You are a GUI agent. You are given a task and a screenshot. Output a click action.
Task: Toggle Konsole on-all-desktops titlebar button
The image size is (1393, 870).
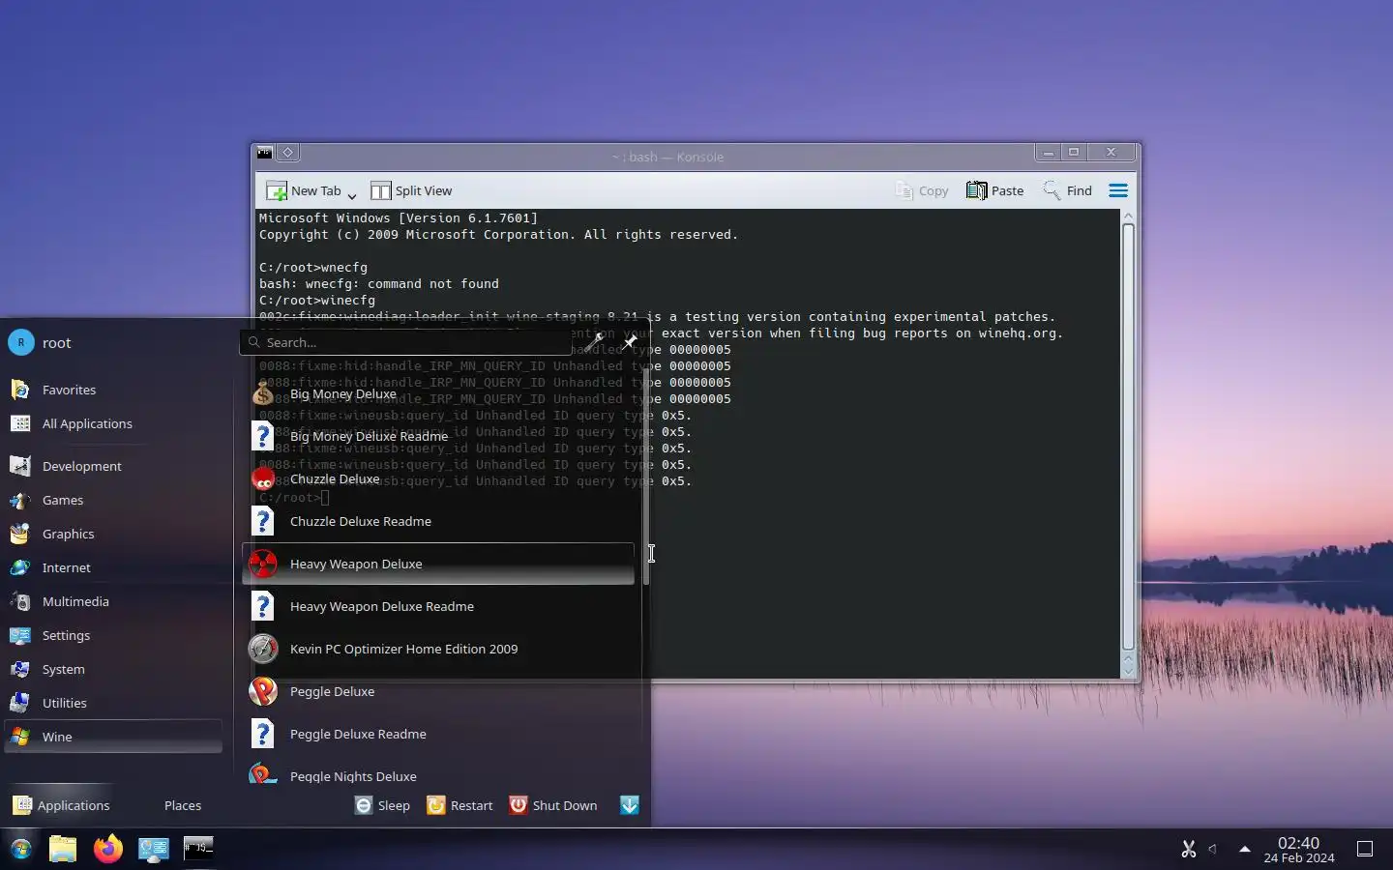(288, 153)
